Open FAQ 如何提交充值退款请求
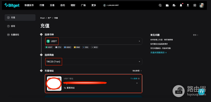211x102 pixels. 159,44
